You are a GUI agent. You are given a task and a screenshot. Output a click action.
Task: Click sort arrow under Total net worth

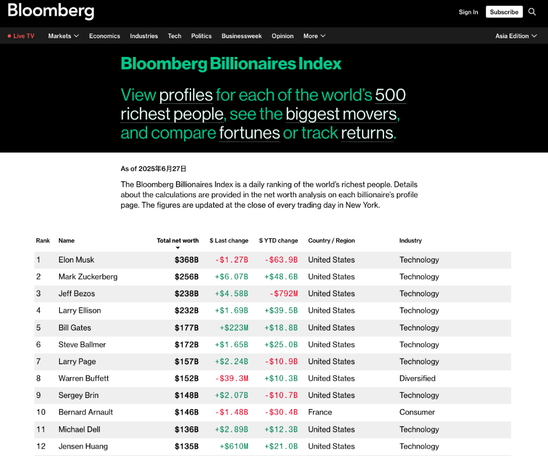(x=178, y=248)
